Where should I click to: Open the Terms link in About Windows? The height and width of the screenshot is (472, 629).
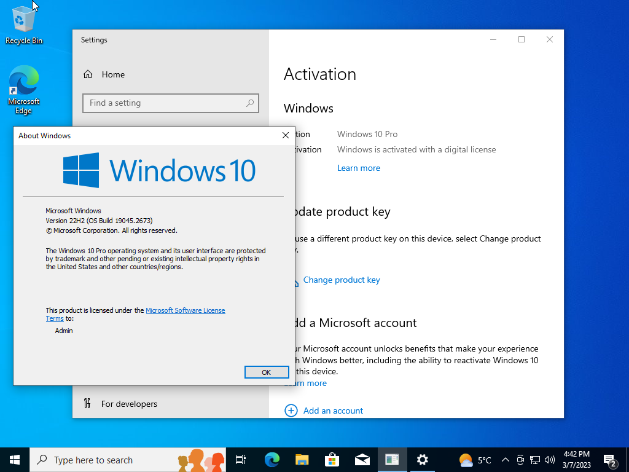click(x=55, y=318)
